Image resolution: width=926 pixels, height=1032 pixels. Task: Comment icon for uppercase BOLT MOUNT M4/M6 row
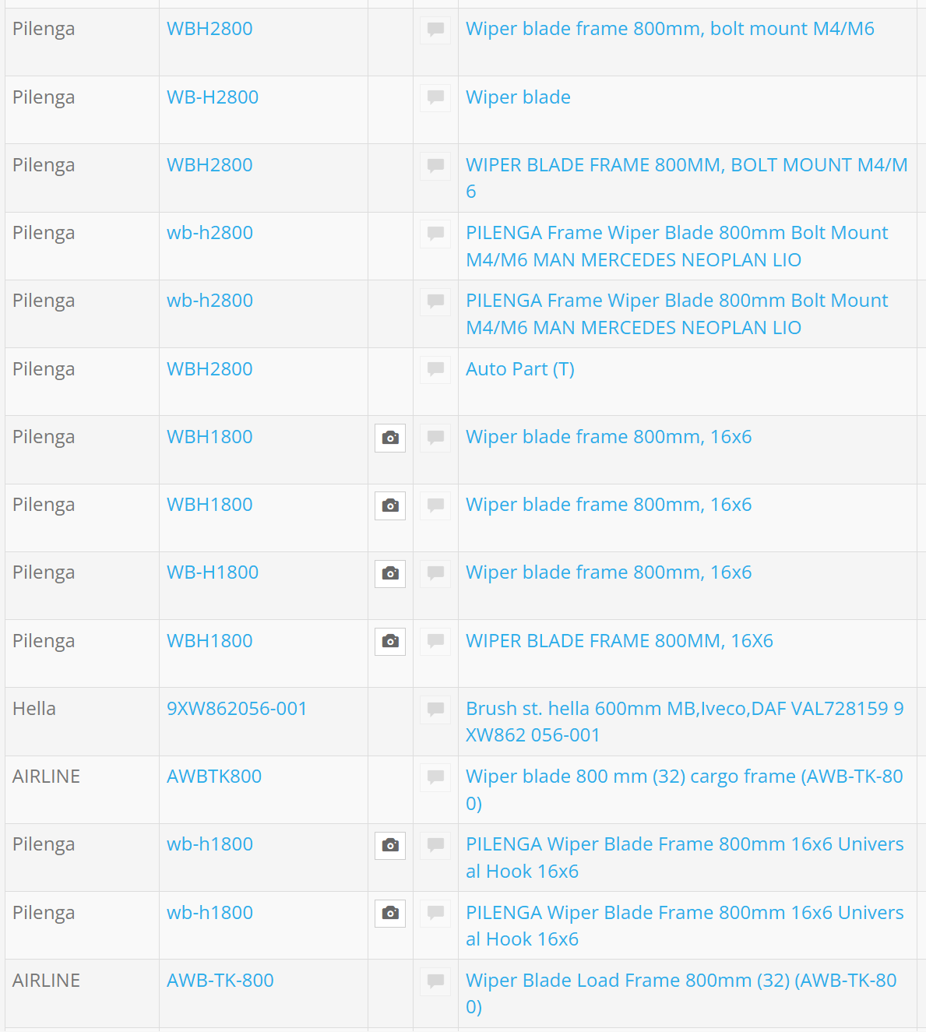click(435, 165)
